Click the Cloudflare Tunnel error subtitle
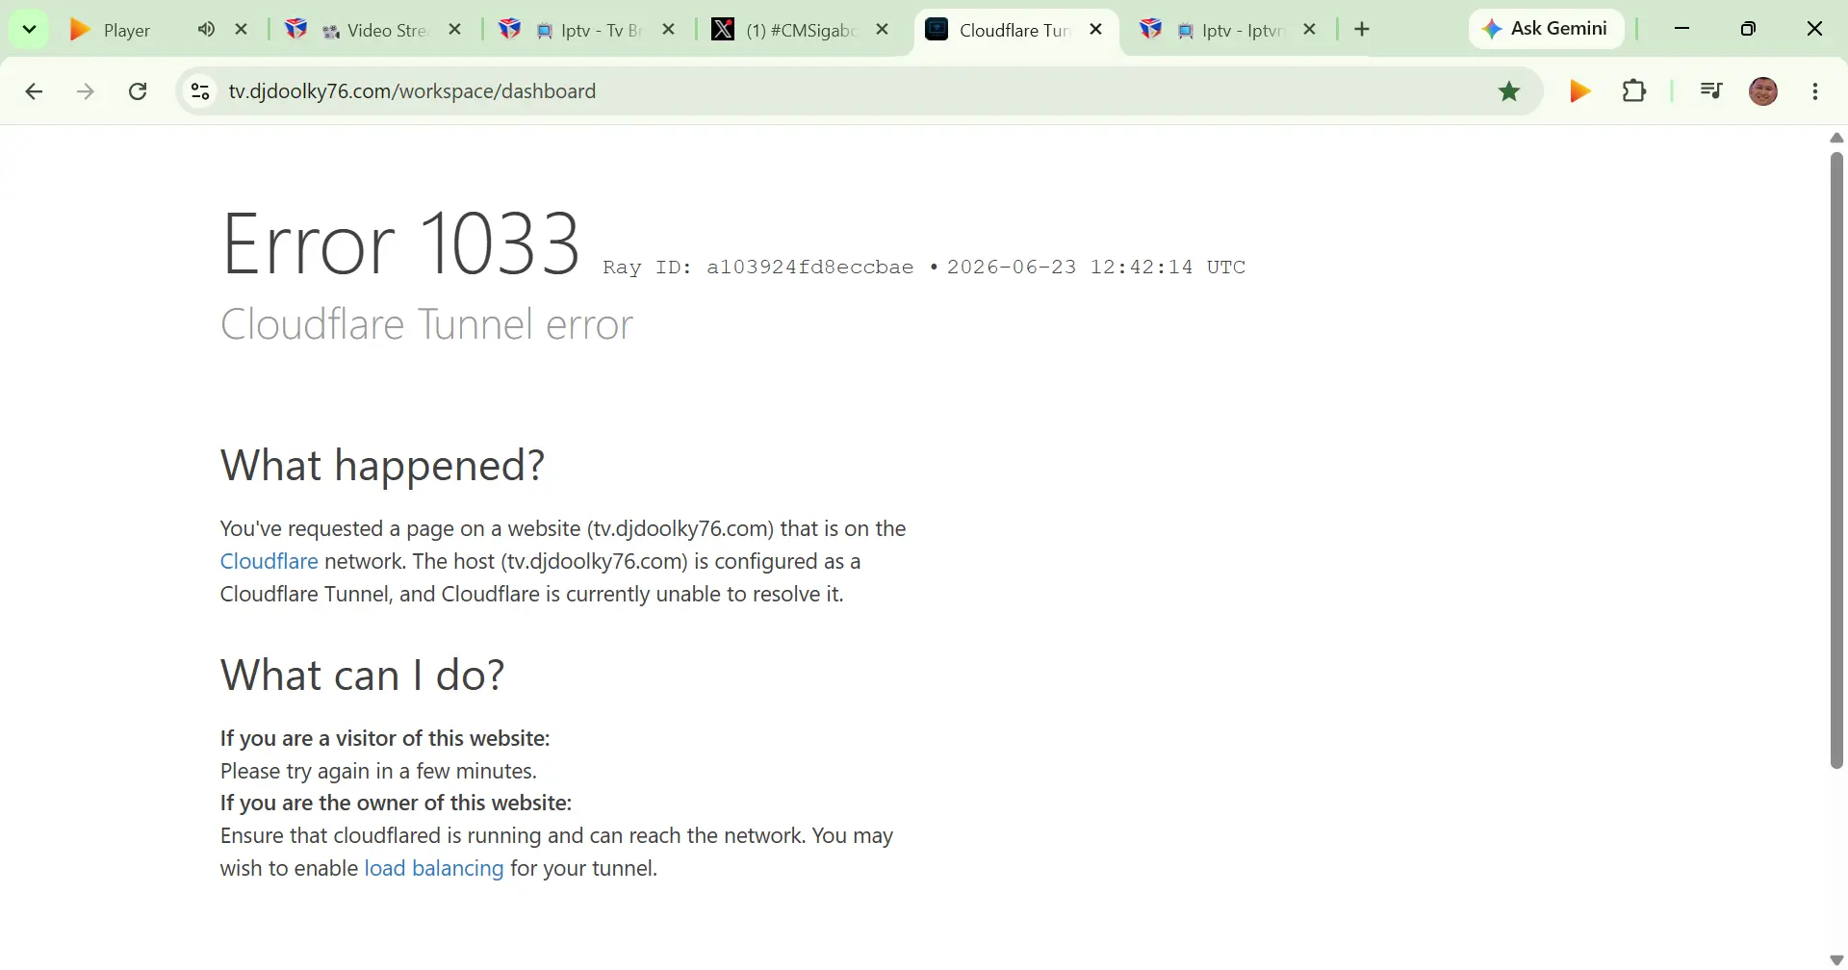The width and height of the screenshot is (1848, 970). click(426, 324)
